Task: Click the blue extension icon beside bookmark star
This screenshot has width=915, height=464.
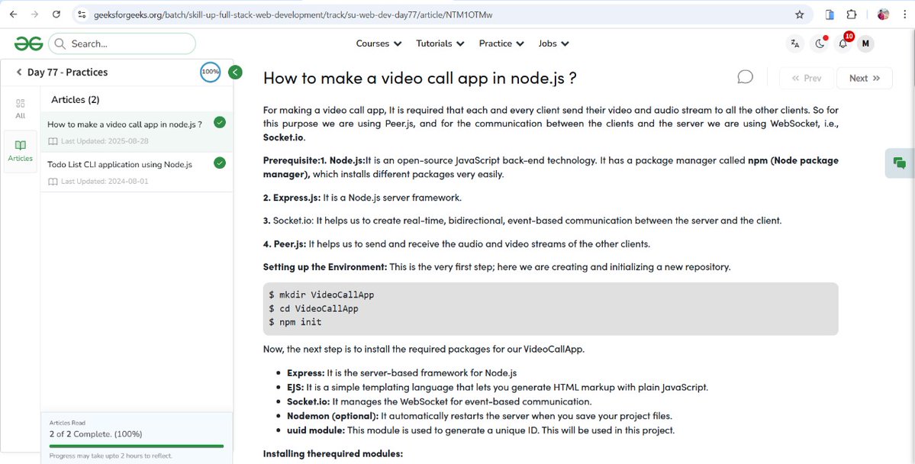Action: pos(830,14)
